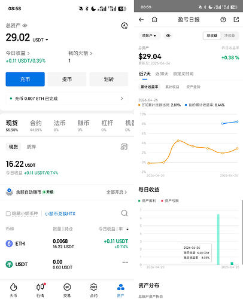Open the ETH coin row icon
The width and height of the screenshot is (243, 299).
9,243
